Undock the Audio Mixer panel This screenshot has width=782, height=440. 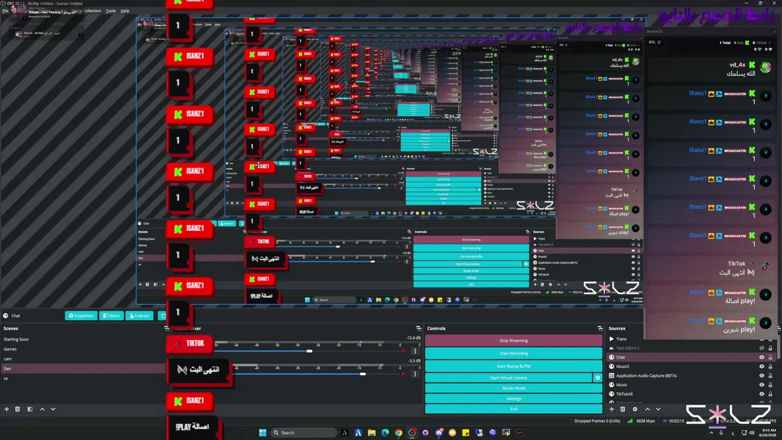pos(418,328)
